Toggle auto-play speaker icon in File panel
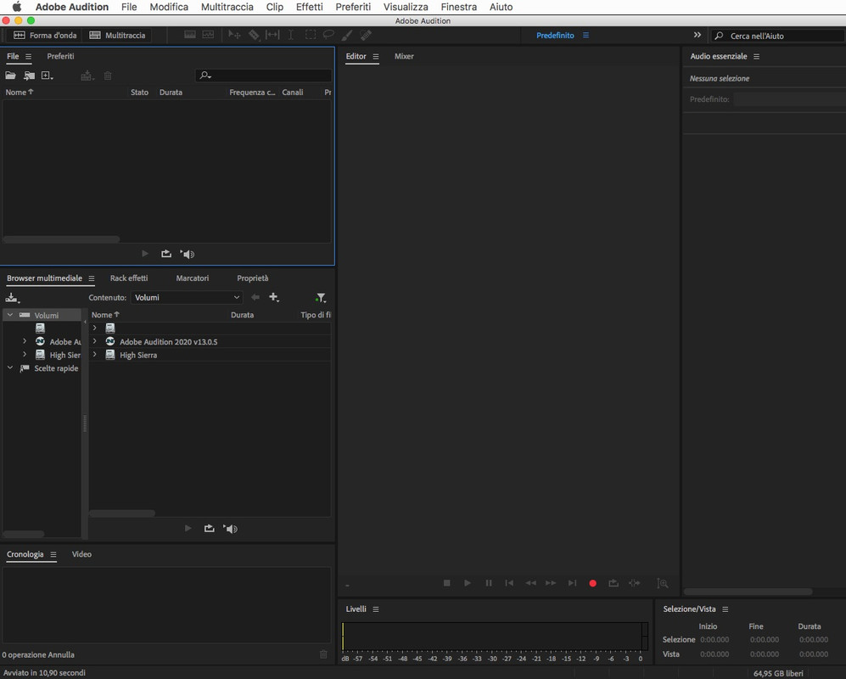 tap(188, 254)
